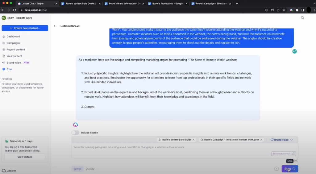316x174 pixels.
Task: Open a new browser tab
Action: point(237,4)
